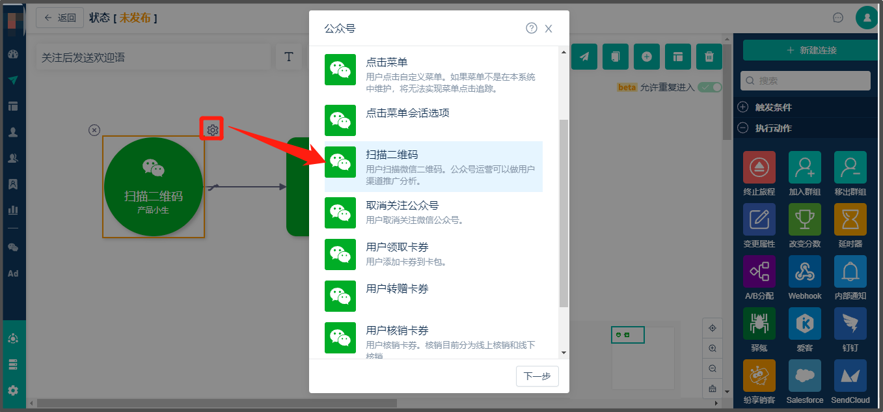Image resolution: width=883 pixels, height=412 pixels.
Task: Click the layout toolbar button
Action: [x=678, y=57]
